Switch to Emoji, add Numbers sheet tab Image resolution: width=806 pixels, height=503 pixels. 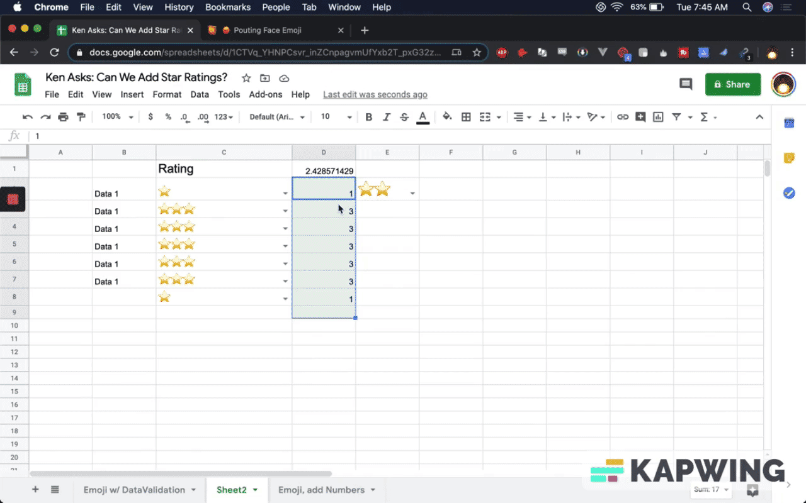click(x=327, y=490)
